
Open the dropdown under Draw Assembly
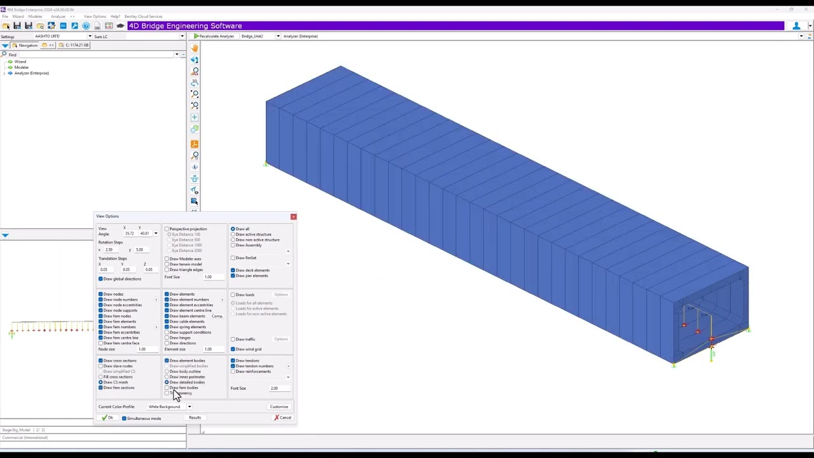click(x=288, y=251)
